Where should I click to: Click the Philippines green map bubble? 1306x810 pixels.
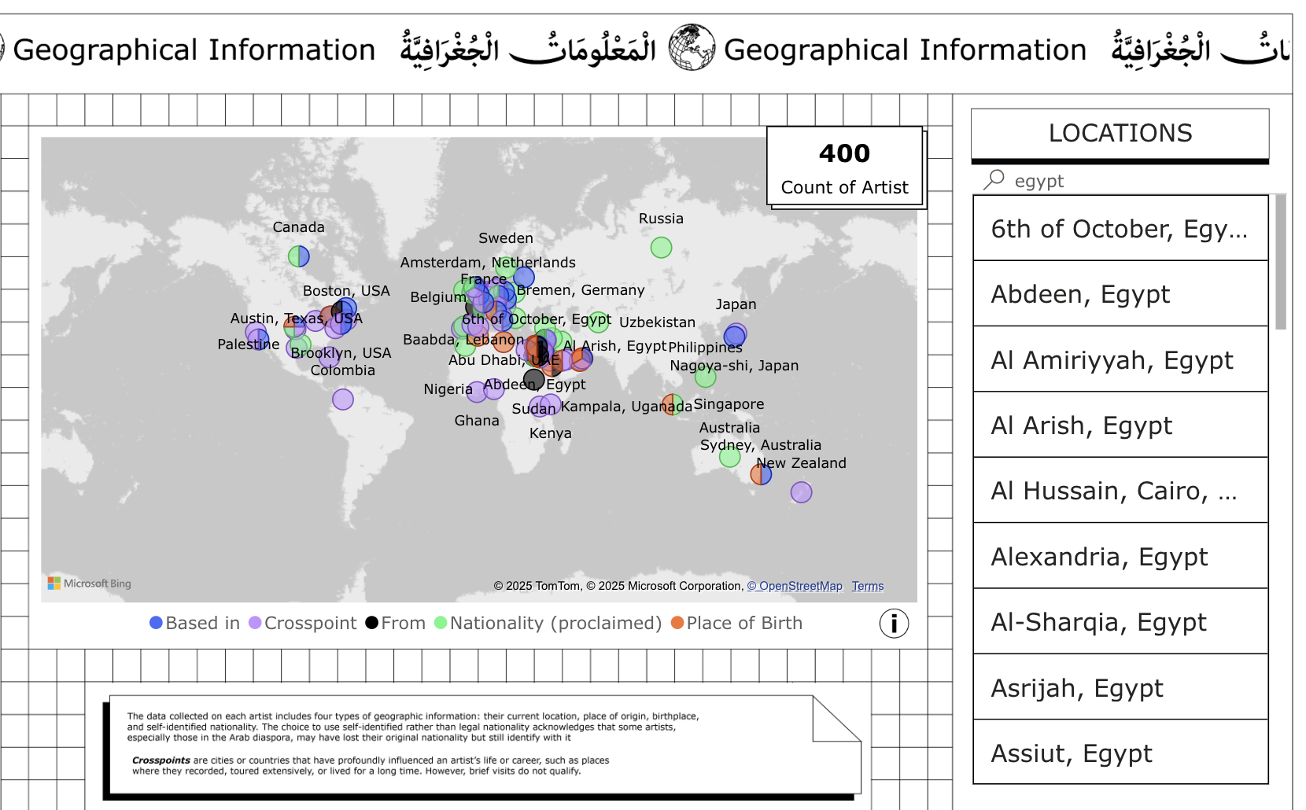point(706,377)
